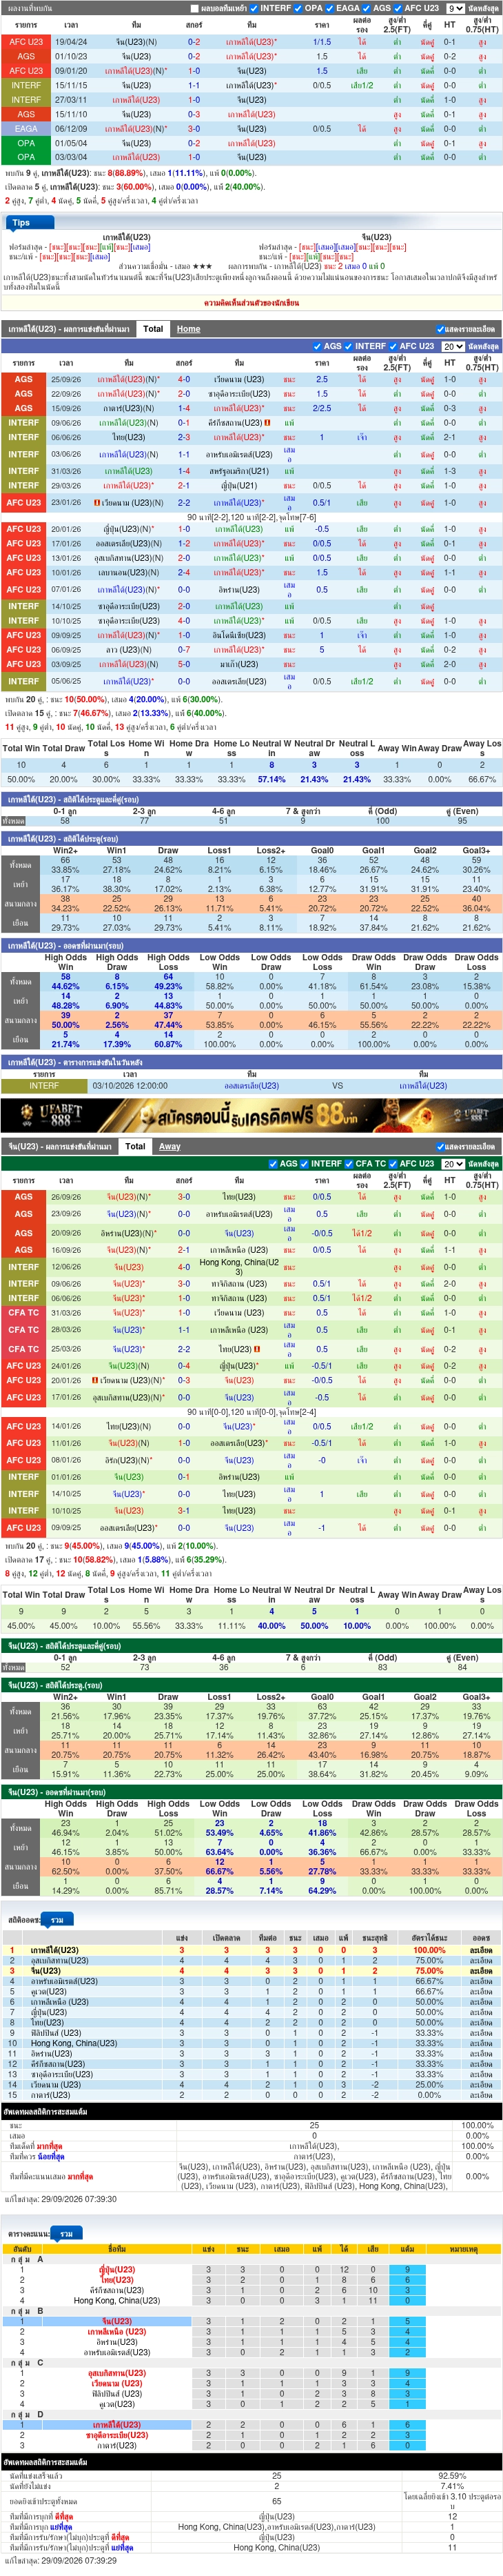Open อุซเบกิสถาน(U23) in Group C standings

(116, 2373)
